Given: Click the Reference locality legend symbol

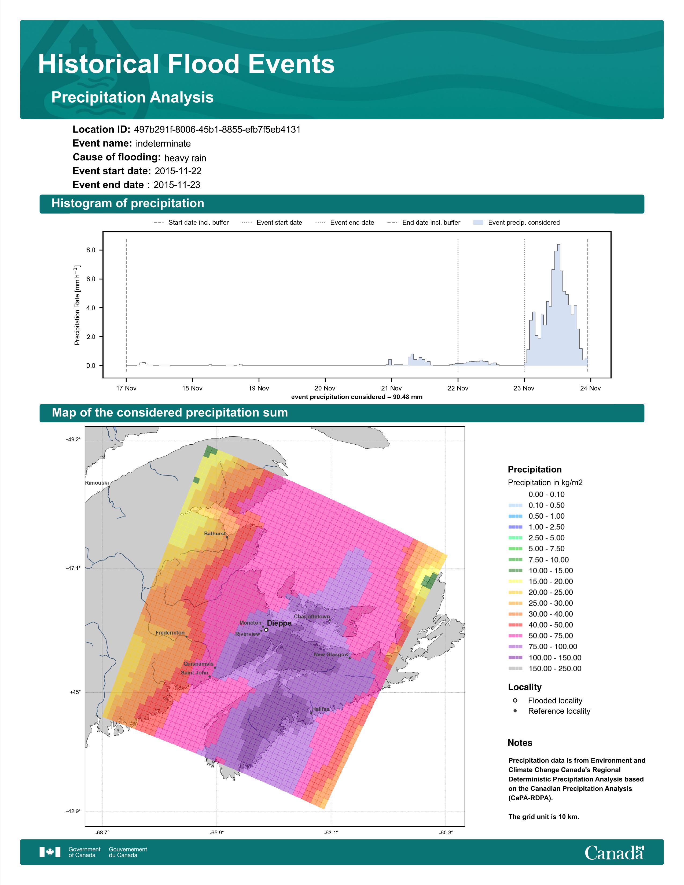Looking at the screenshot, I should pyautogui.click(x=515, y=711).
